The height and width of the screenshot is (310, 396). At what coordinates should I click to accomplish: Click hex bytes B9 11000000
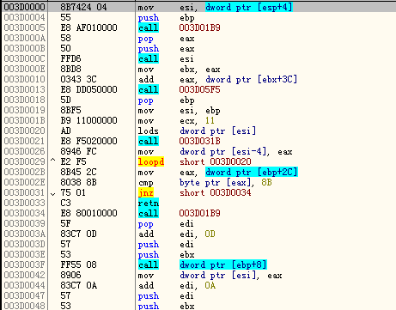(88, 120)
